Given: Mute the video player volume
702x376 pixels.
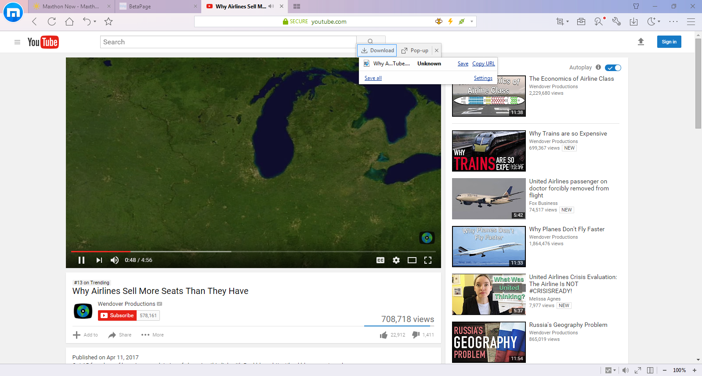Looking at the screenshot, I should [115, 260].
